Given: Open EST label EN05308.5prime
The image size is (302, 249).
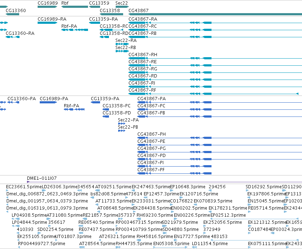Looking at the screenshot, I should point(171,244).
